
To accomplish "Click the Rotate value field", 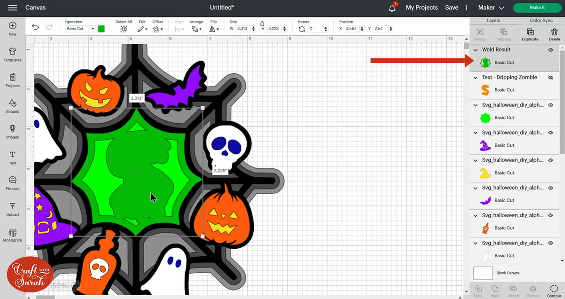I will click(318, 29).
